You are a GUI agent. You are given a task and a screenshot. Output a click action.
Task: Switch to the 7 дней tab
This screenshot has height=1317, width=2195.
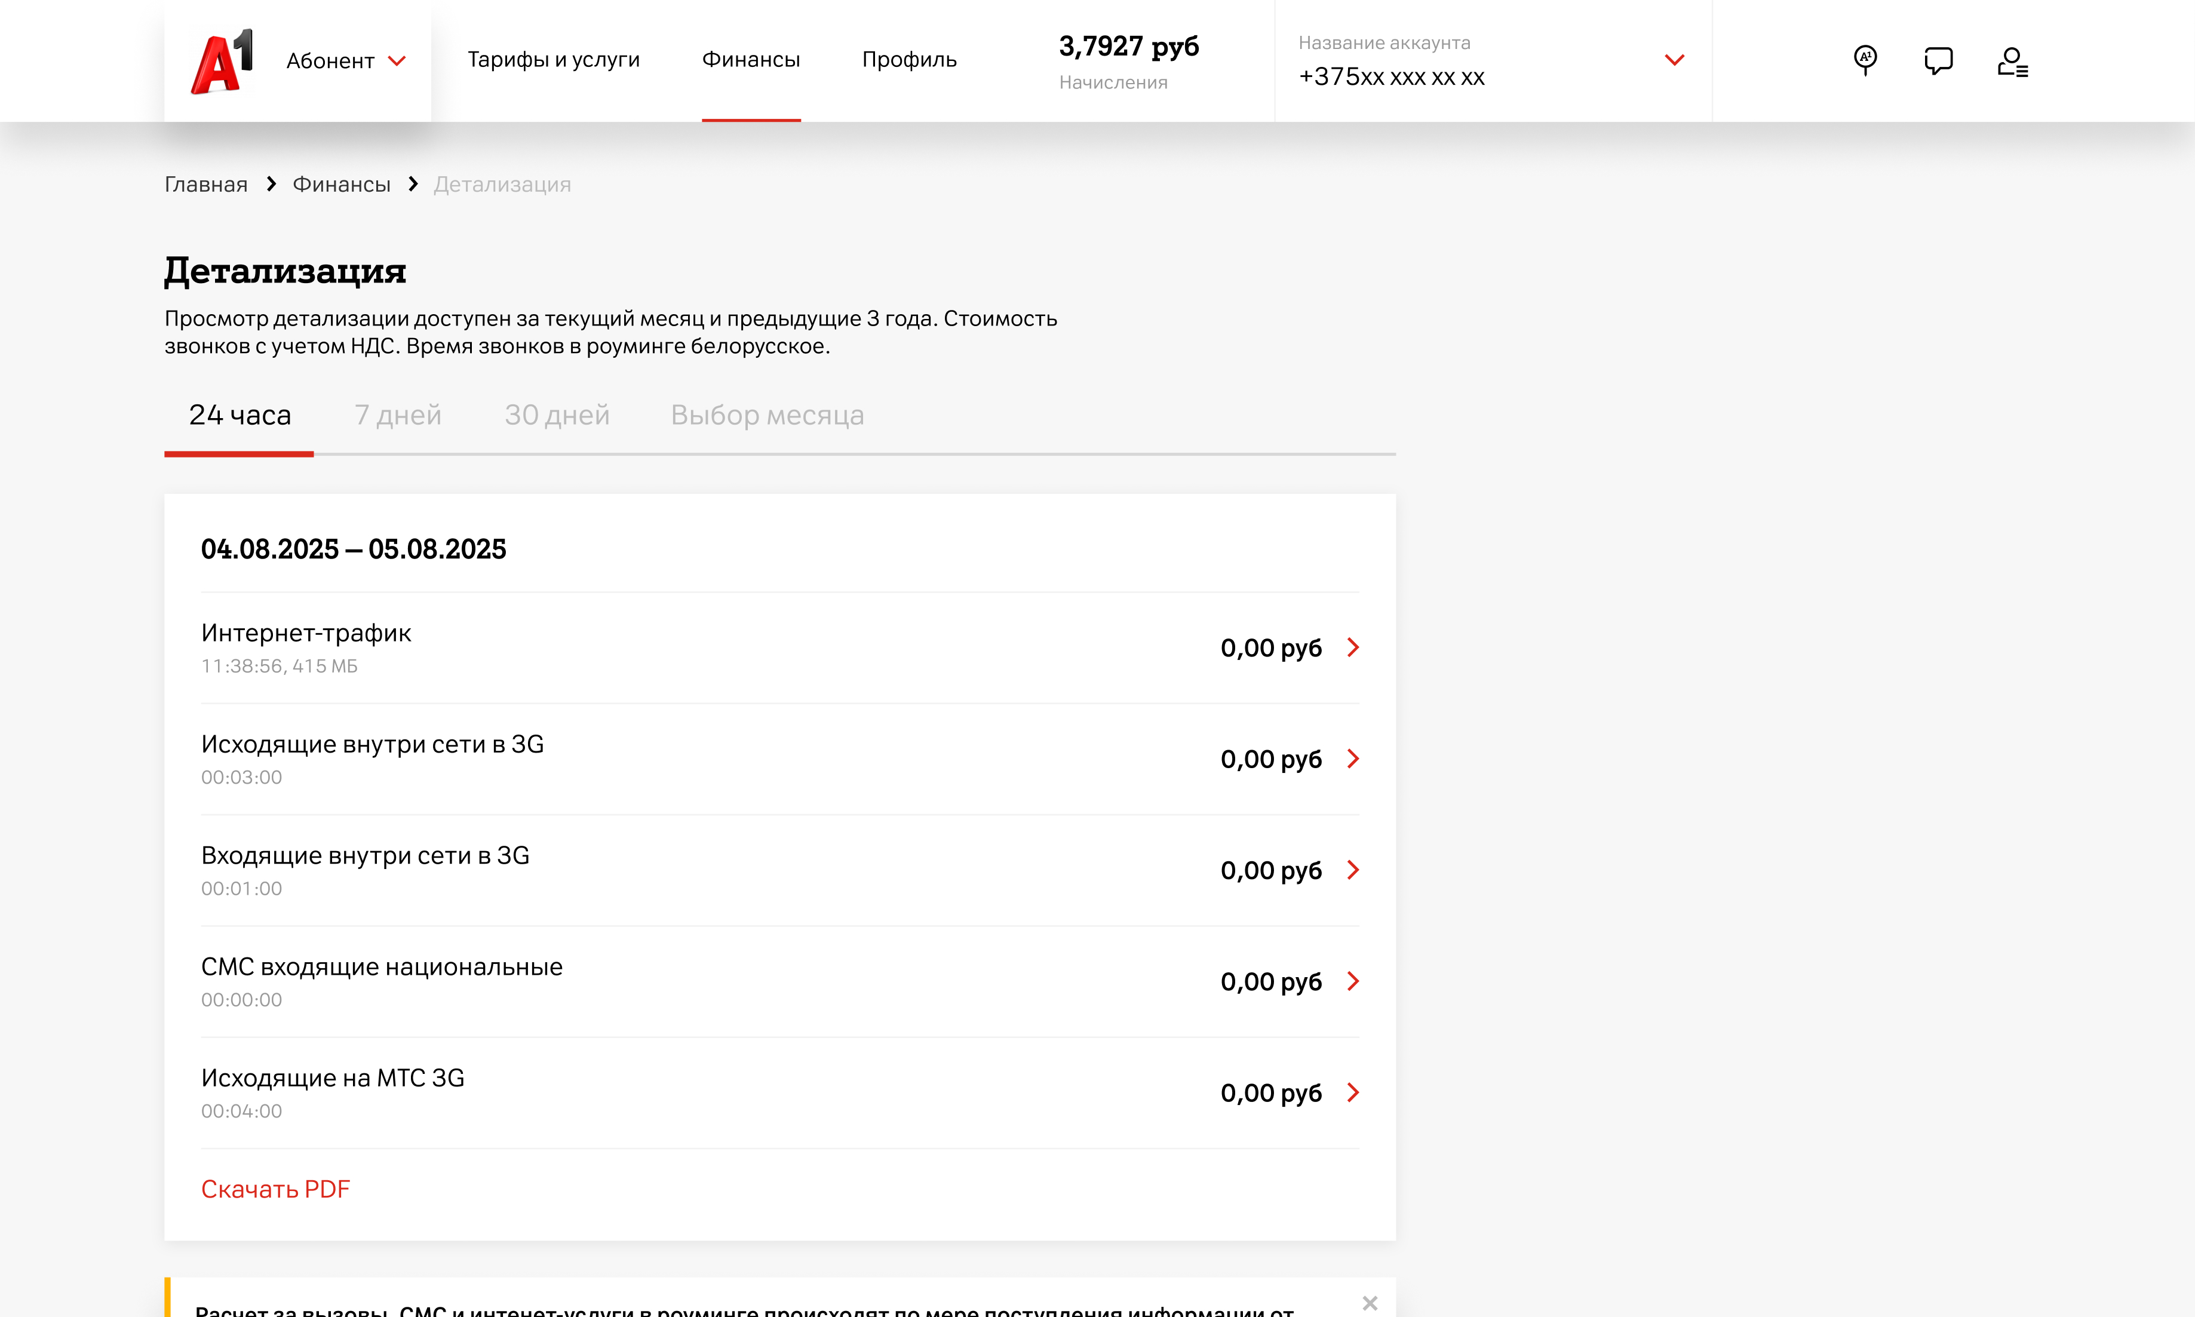pyautogui.click(x=397, y=415)
